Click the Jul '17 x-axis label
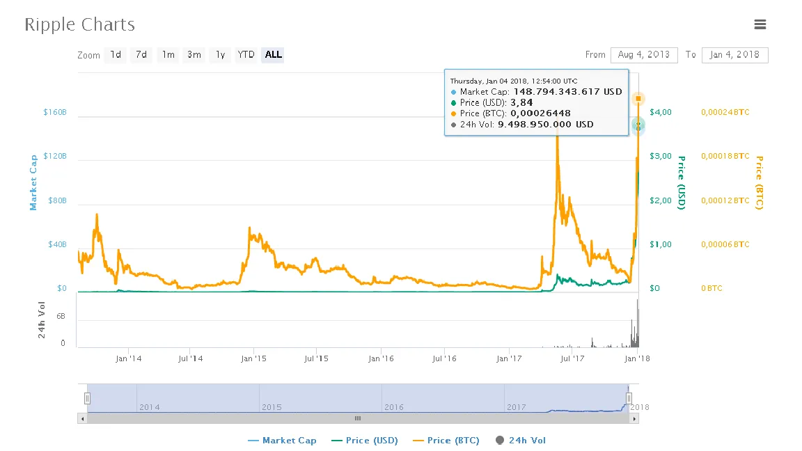The height and width of the screenshot is (451, 802). point(572,358)
